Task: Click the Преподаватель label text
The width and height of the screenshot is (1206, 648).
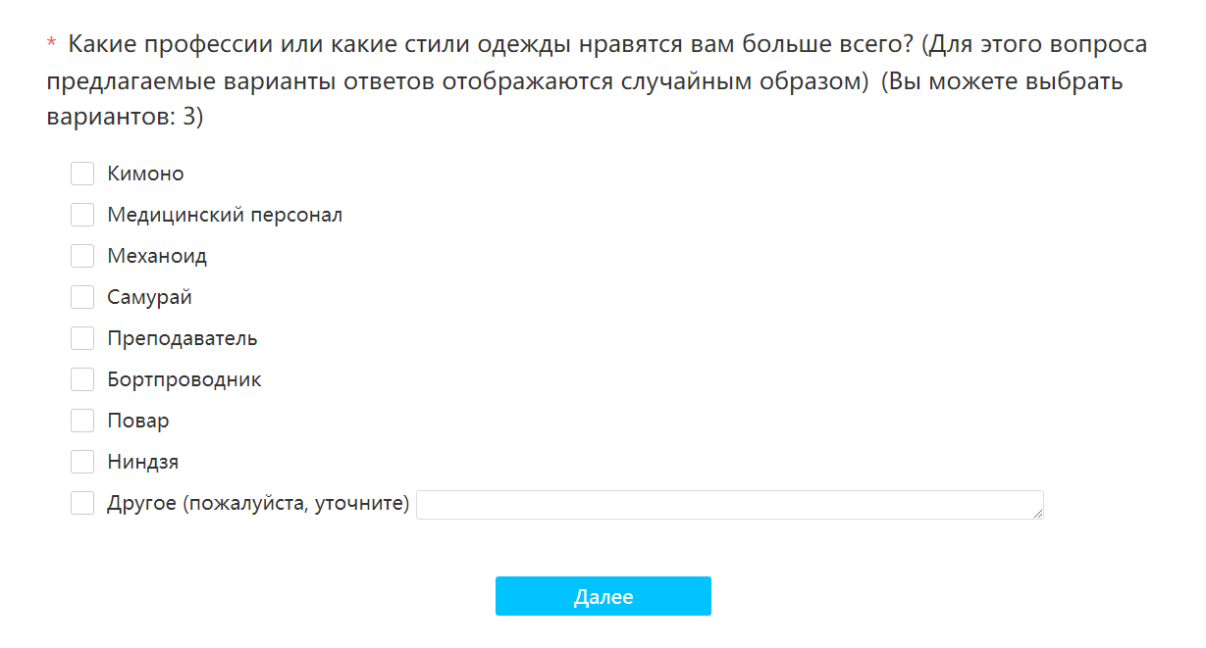Action: coord(183,339)
